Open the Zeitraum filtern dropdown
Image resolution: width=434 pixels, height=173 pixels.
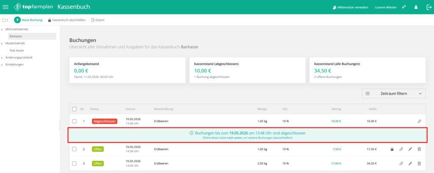pos(394,93)
